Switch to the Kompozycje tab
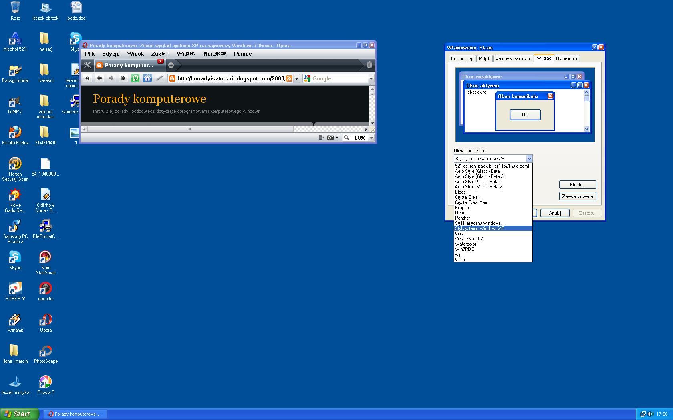673x420 pixels. pyautogui.click(x=462, y=59)
